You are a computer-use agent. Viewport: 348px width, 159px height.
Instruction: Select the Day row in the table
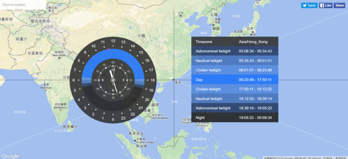(x=234, y=79)
